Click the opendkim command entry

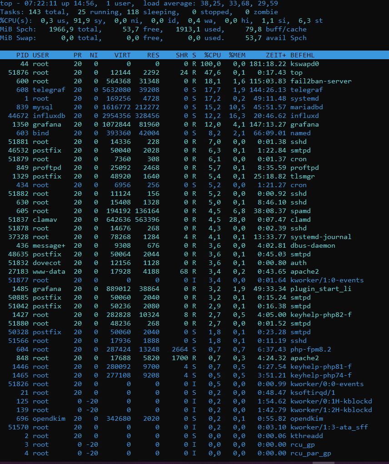[306, 418]
